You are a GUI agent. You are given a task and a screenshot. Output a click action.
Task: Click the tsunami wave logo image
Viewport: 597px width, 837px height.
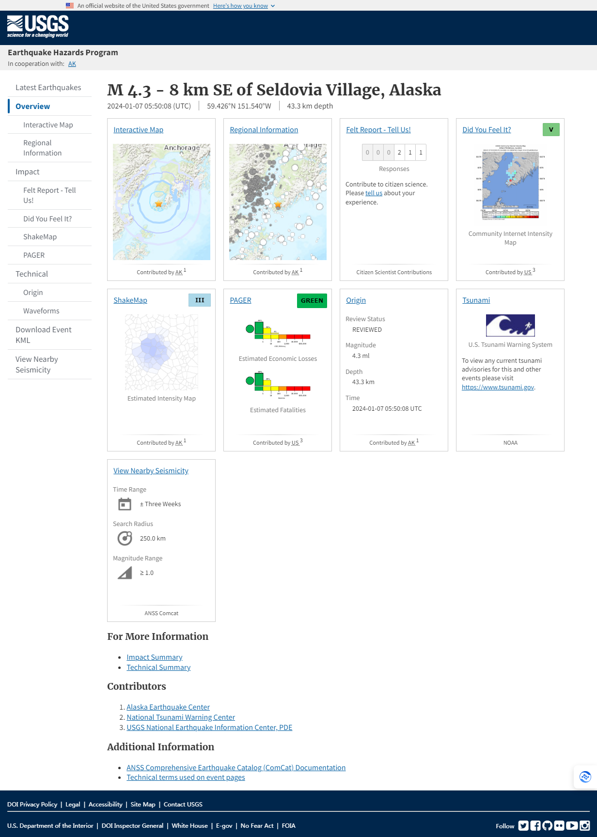pyautogui.click(x=510, y=325)
